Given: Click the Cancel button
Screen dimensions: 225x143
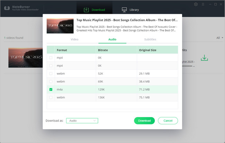Looking at the screenshot, I should (168, 121).
